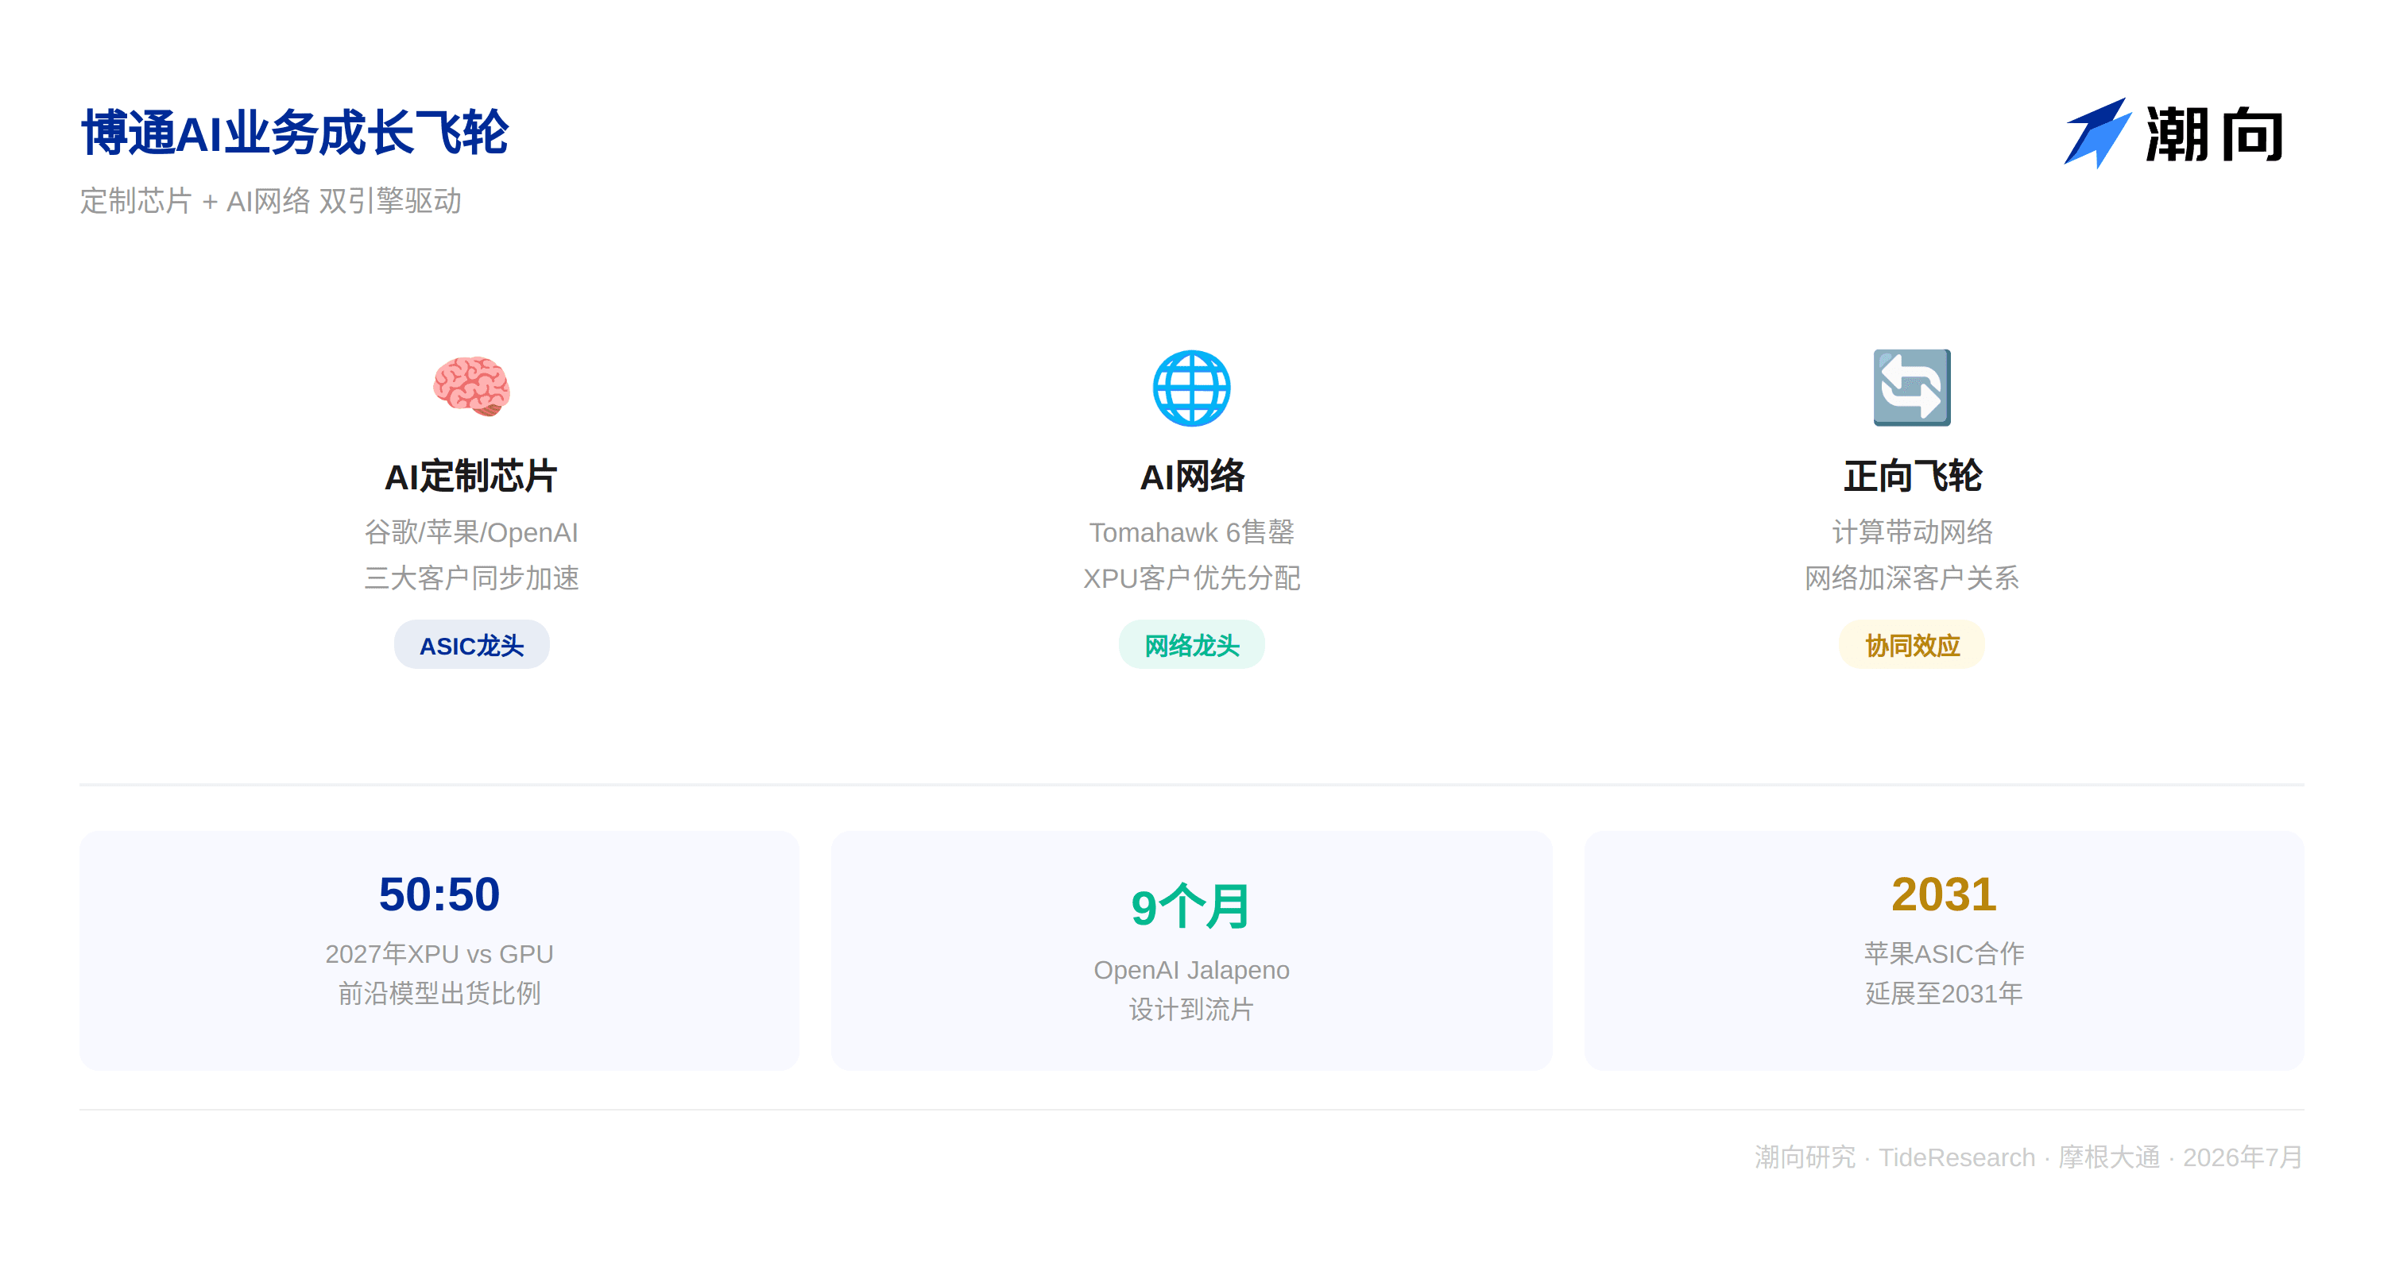The height and width of the screenshot is (1271, 2384).
Task: Click the blue arrow logo mark
Action: [x=2097, y=133]
